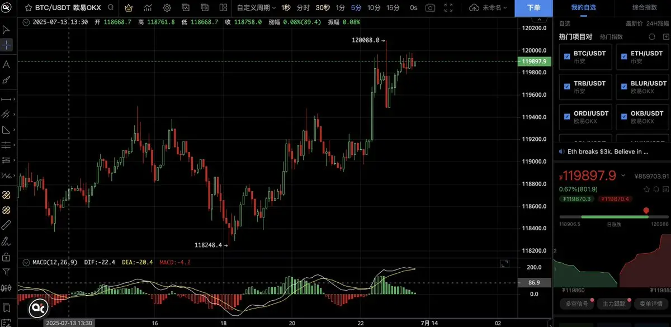Open the 自定义周期 dropdown

(256, 8)
